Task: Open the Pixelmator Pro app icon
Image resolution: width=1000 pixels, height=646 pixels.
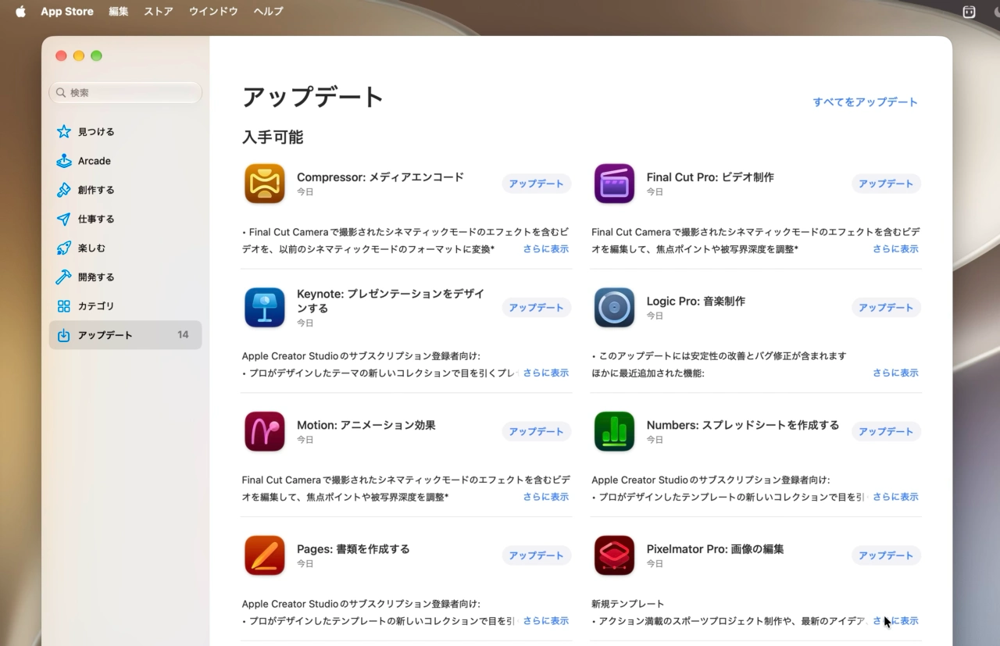Action: (614, 555)
